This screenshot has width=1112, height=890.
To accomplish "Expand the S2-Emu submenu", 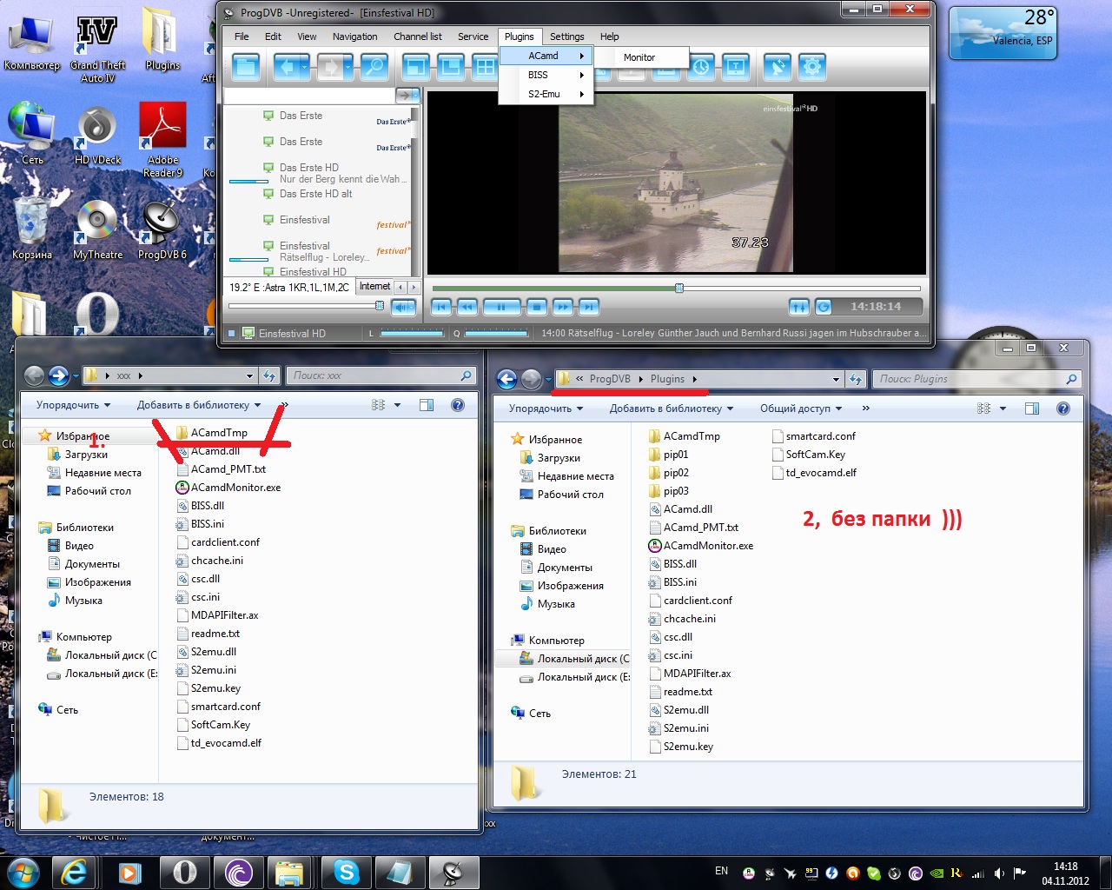I will coord(545,94).
